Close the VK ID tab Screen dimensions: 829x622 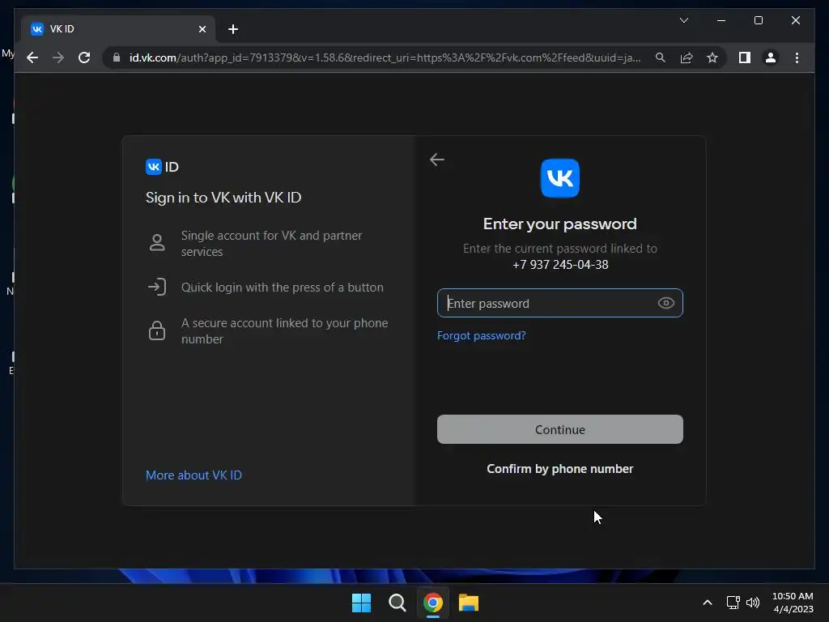[202, 29]
